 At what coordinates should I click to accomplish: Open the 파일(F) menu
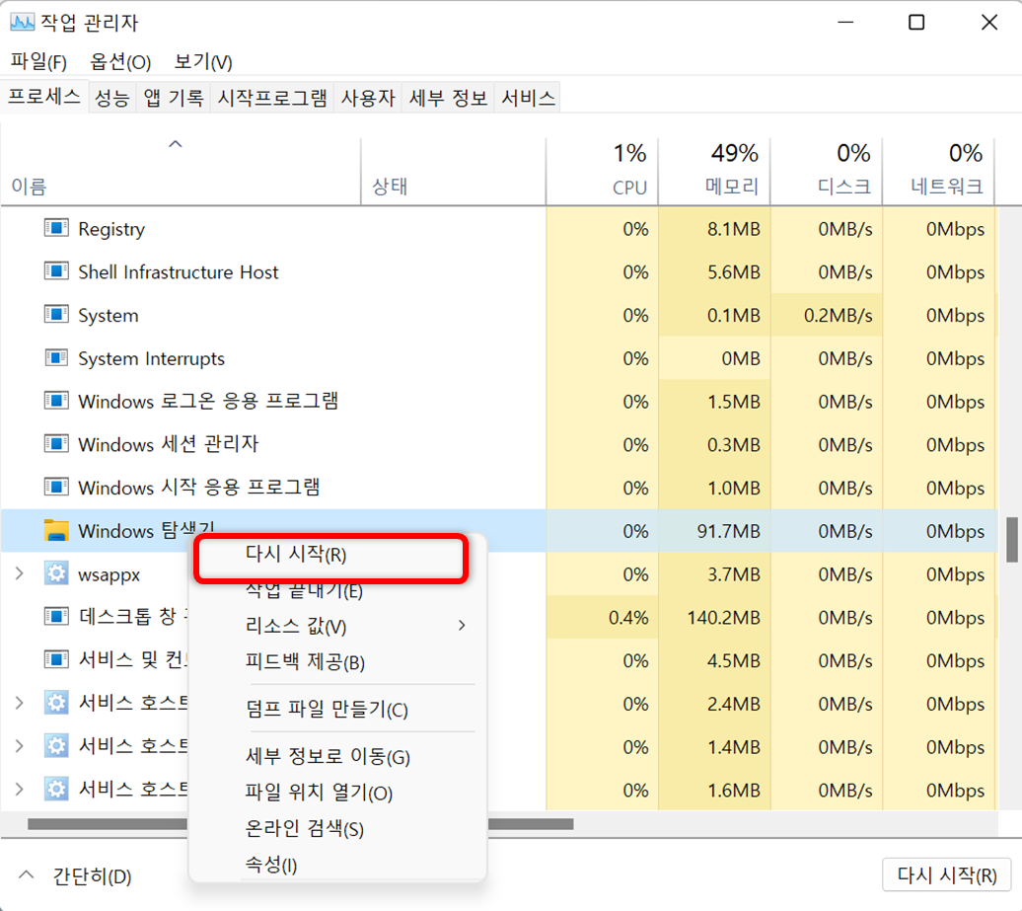[x=38, y=62]
